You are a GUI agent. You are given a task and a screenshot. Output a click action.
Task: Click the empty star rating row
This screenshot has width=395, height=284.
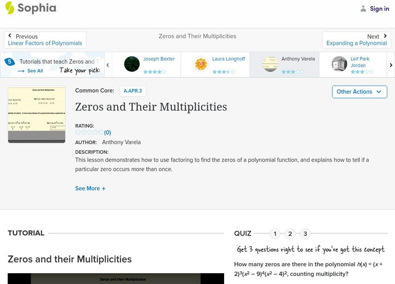(x=89, y=132)
